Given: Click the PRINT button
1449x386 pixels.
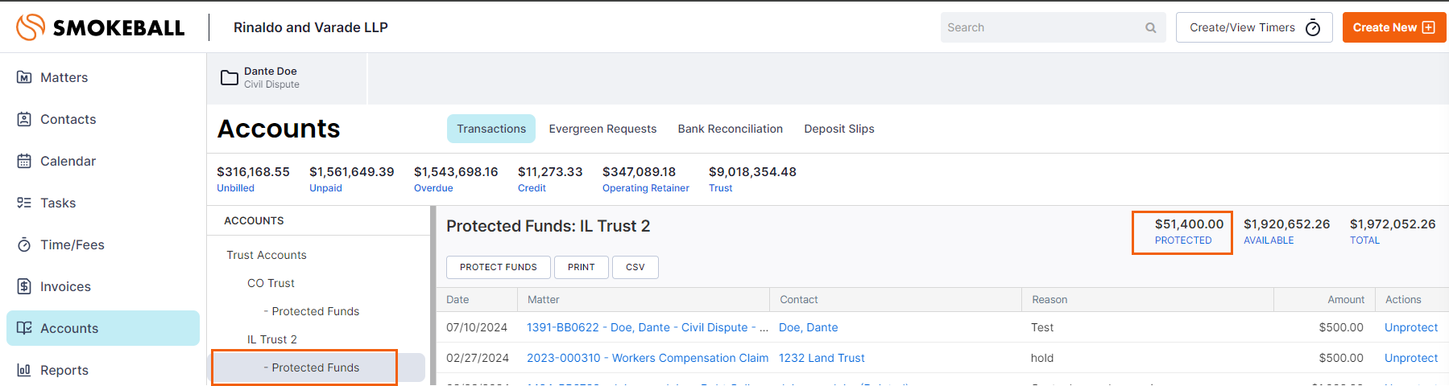Looking at the screenshot, I should (582, 267).
